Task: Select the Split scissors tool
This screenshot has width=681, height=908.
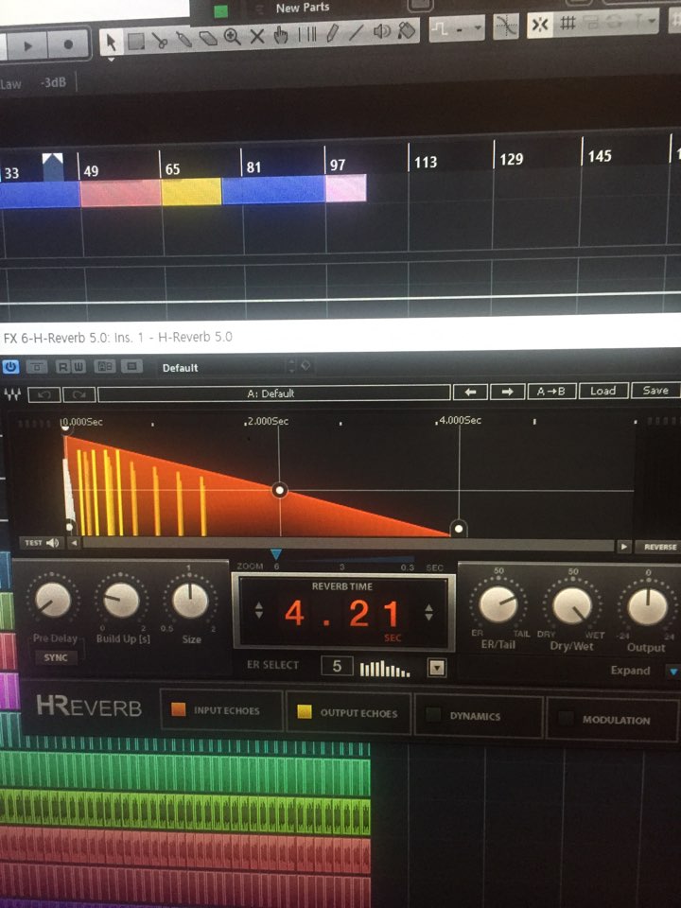Action: point(160,40)
